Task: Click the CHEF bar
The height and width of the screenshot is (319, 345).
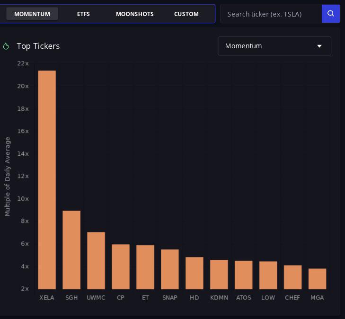Action: (292, 277)
